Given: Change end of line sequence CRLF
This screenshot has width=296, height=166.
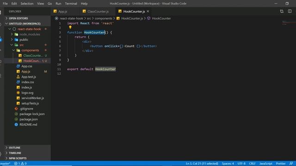Looking at the screenshot, I should coord(252,164).
